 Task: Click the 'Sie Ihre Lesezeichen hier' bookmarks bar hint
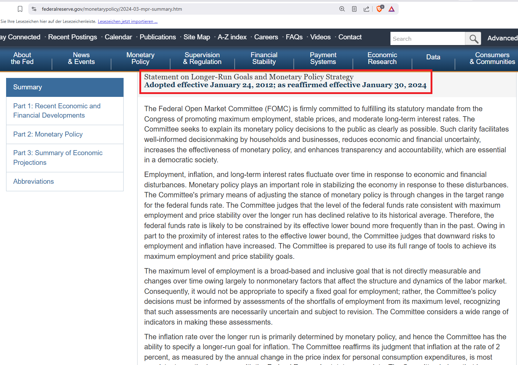[x=48, y=21]
